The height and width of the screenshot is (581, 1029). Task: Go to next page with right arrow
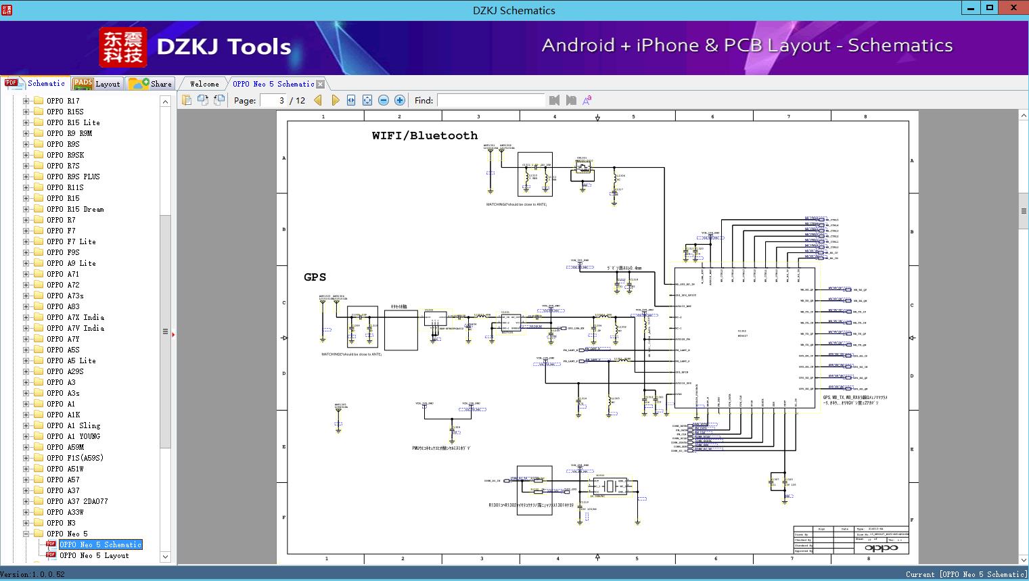pyautogui.click(x=335, y=100)
